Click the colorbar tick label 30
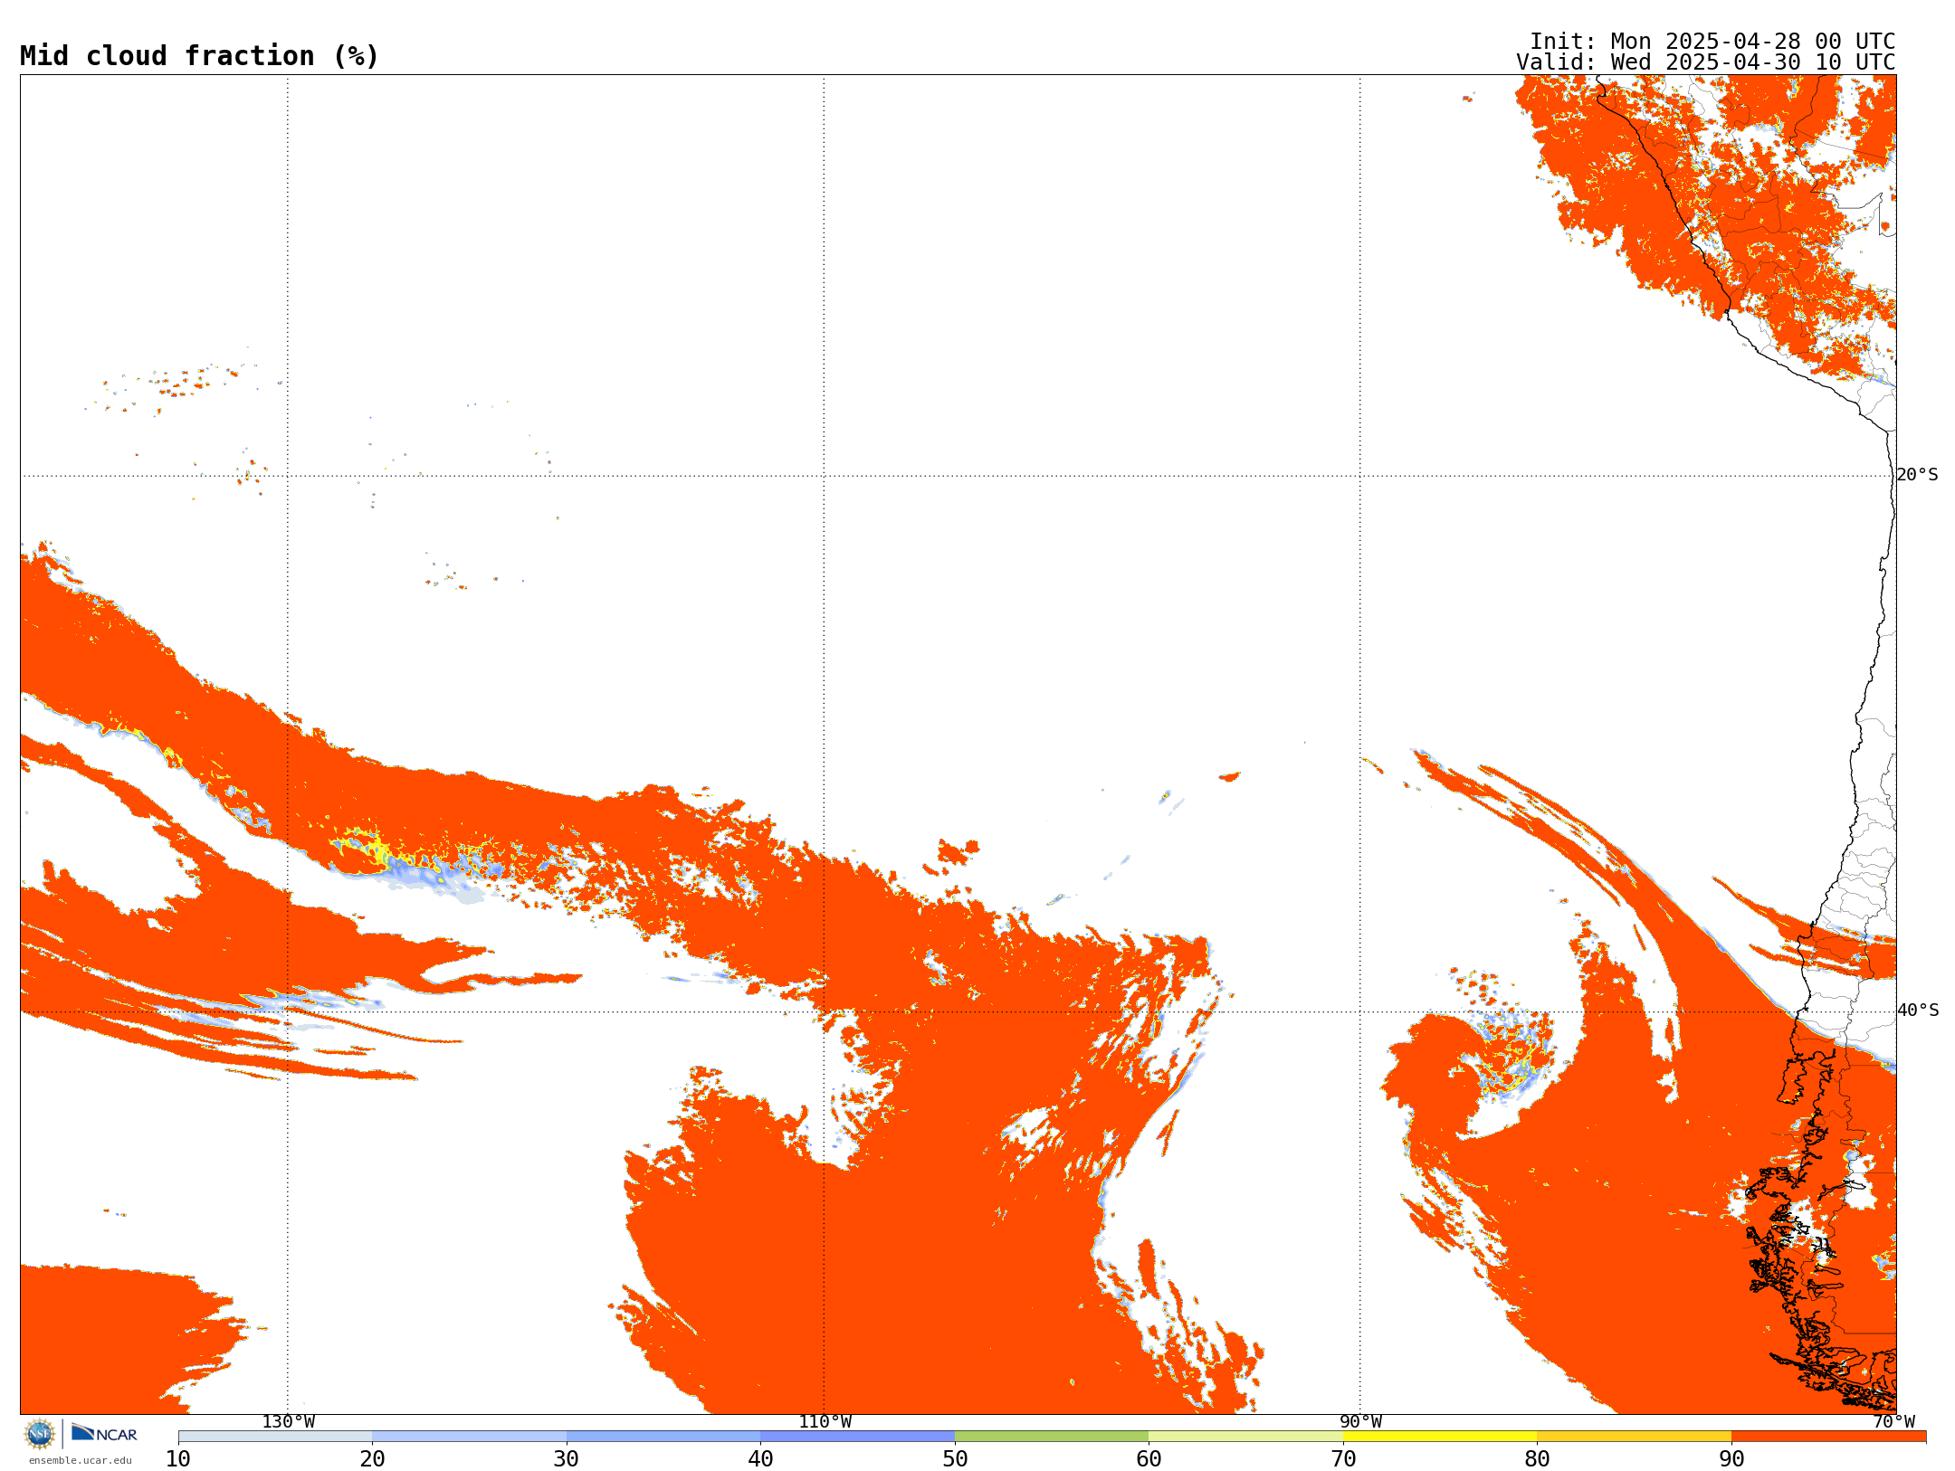The width and height of the screenshot is (1955, 1471). pos(567,1459)
